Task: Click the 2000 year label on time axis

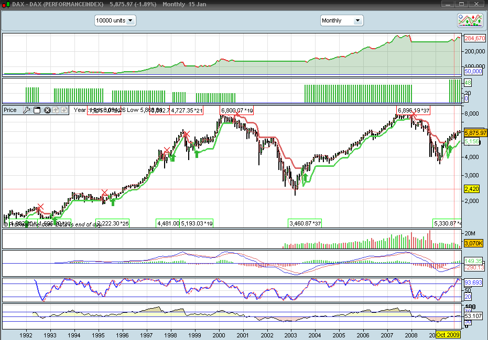Action: click(219, 335)
